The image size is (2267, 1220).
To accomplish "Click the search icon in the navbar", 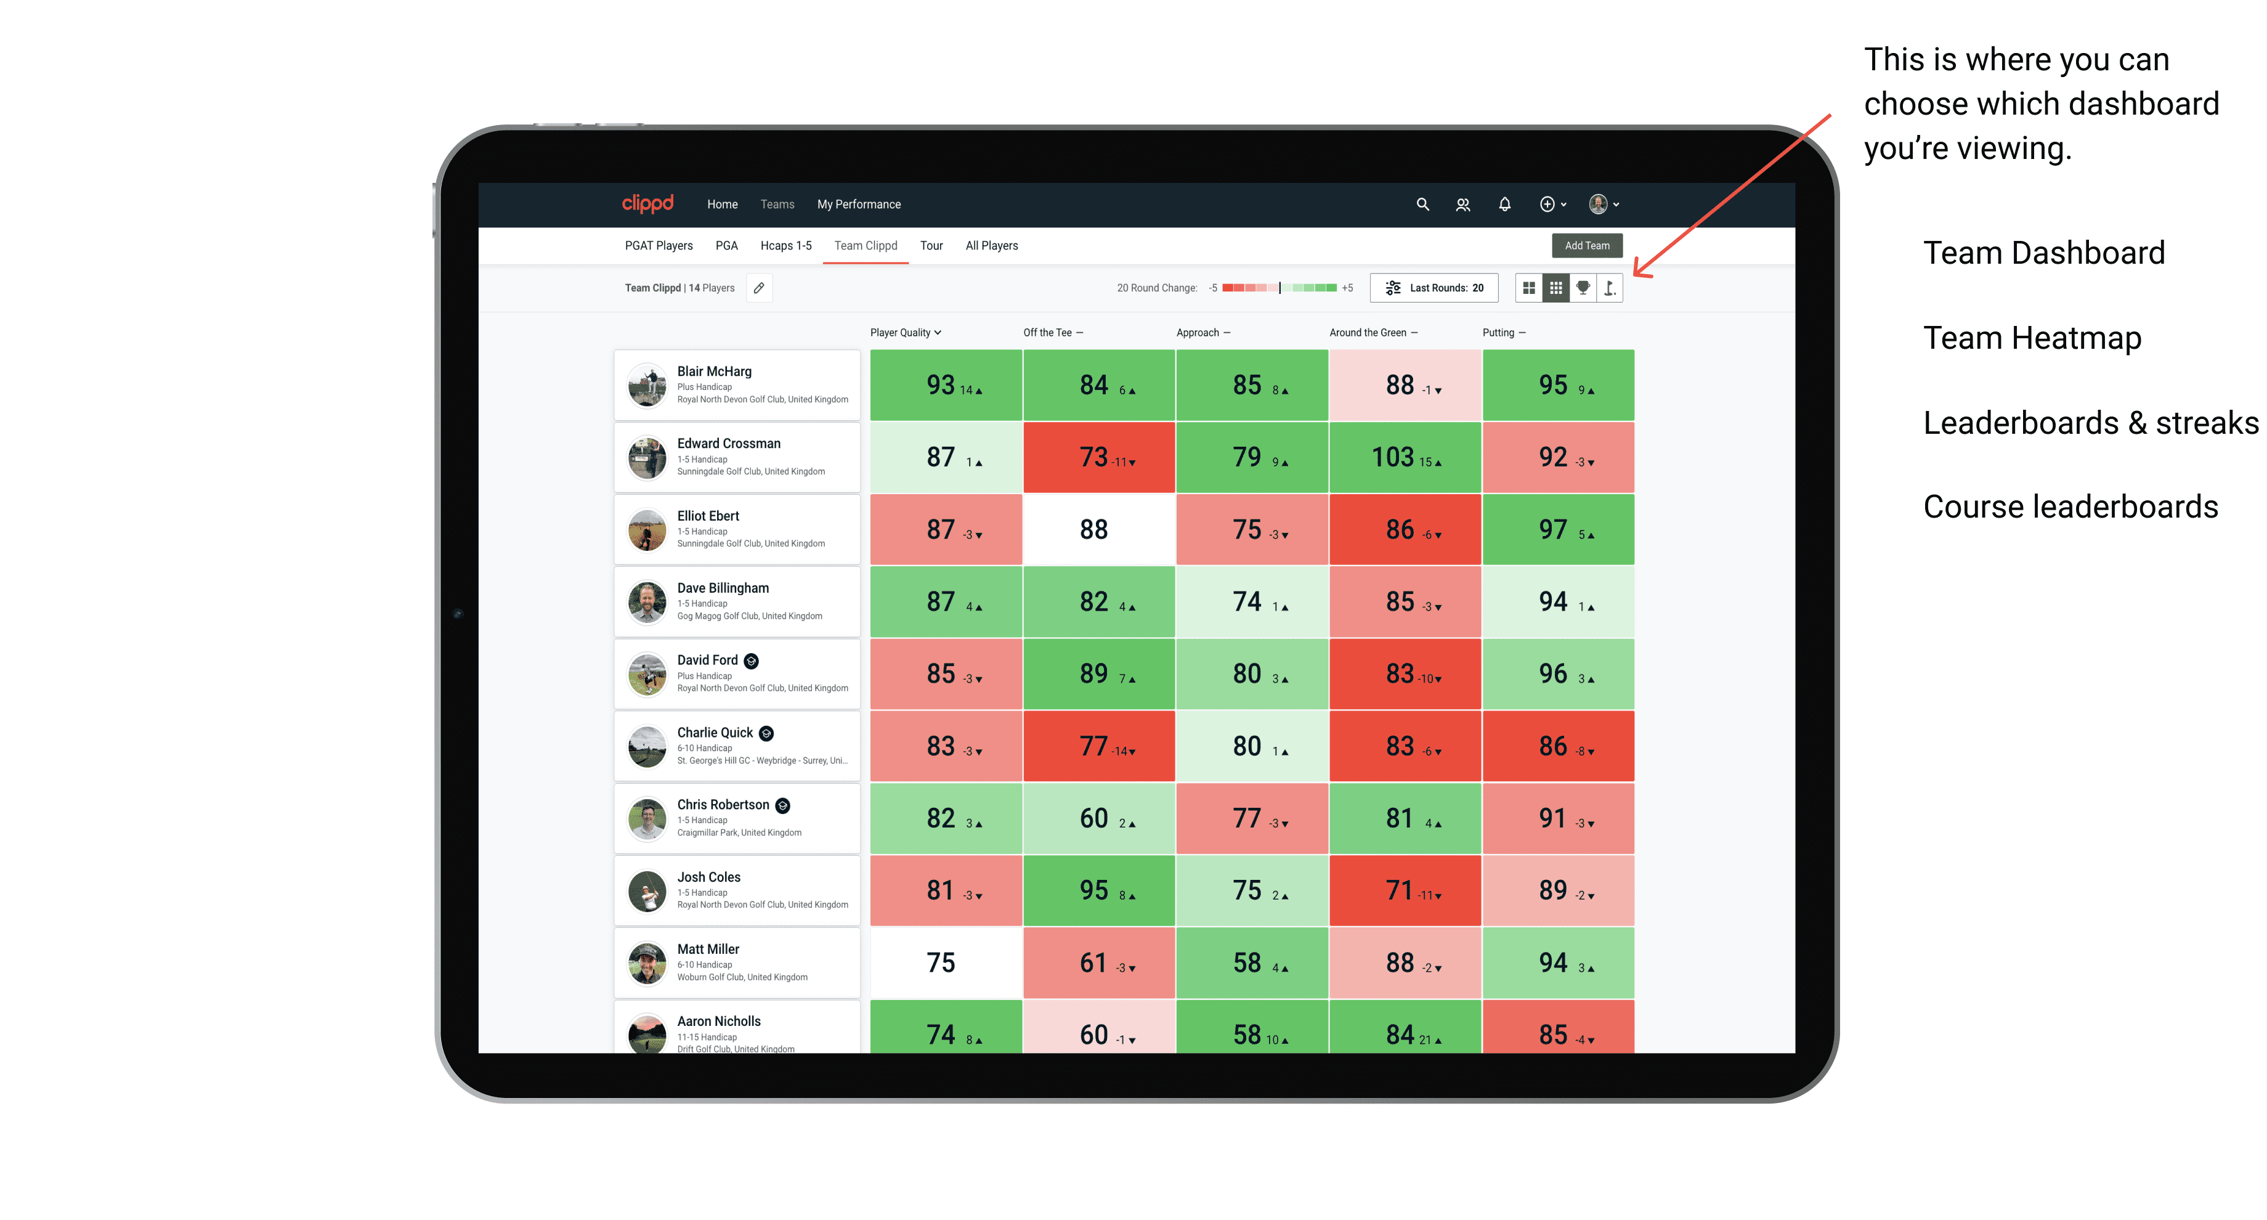I will pyautogui.click(x=1419, y=205).
